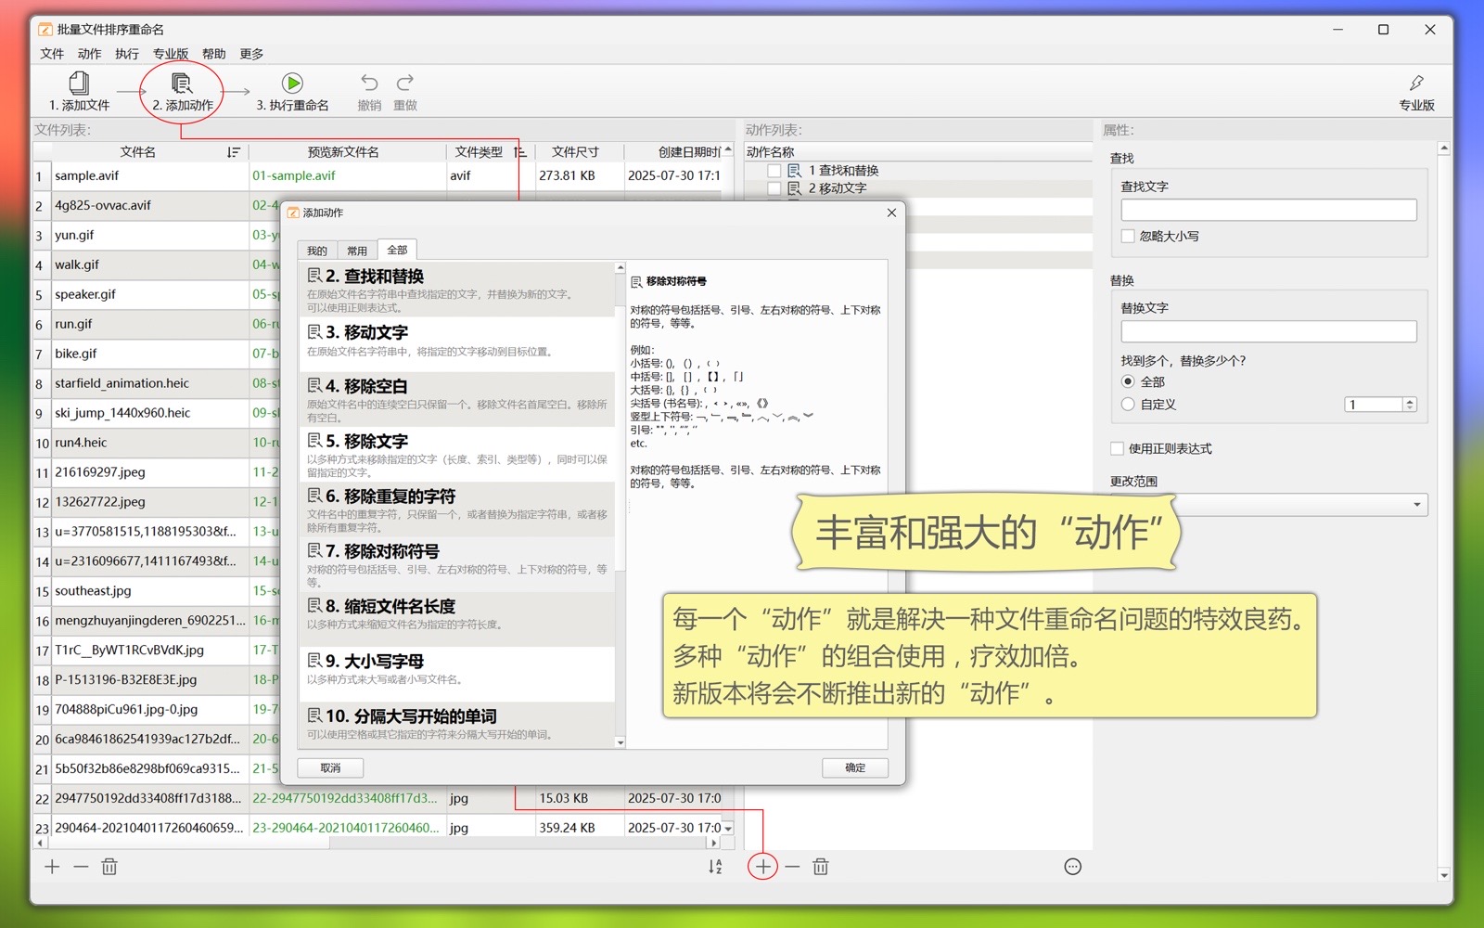1484x928 pixels.
Task: Open 专业版 from the top-right icon
Action: [x=1416, y=84]
